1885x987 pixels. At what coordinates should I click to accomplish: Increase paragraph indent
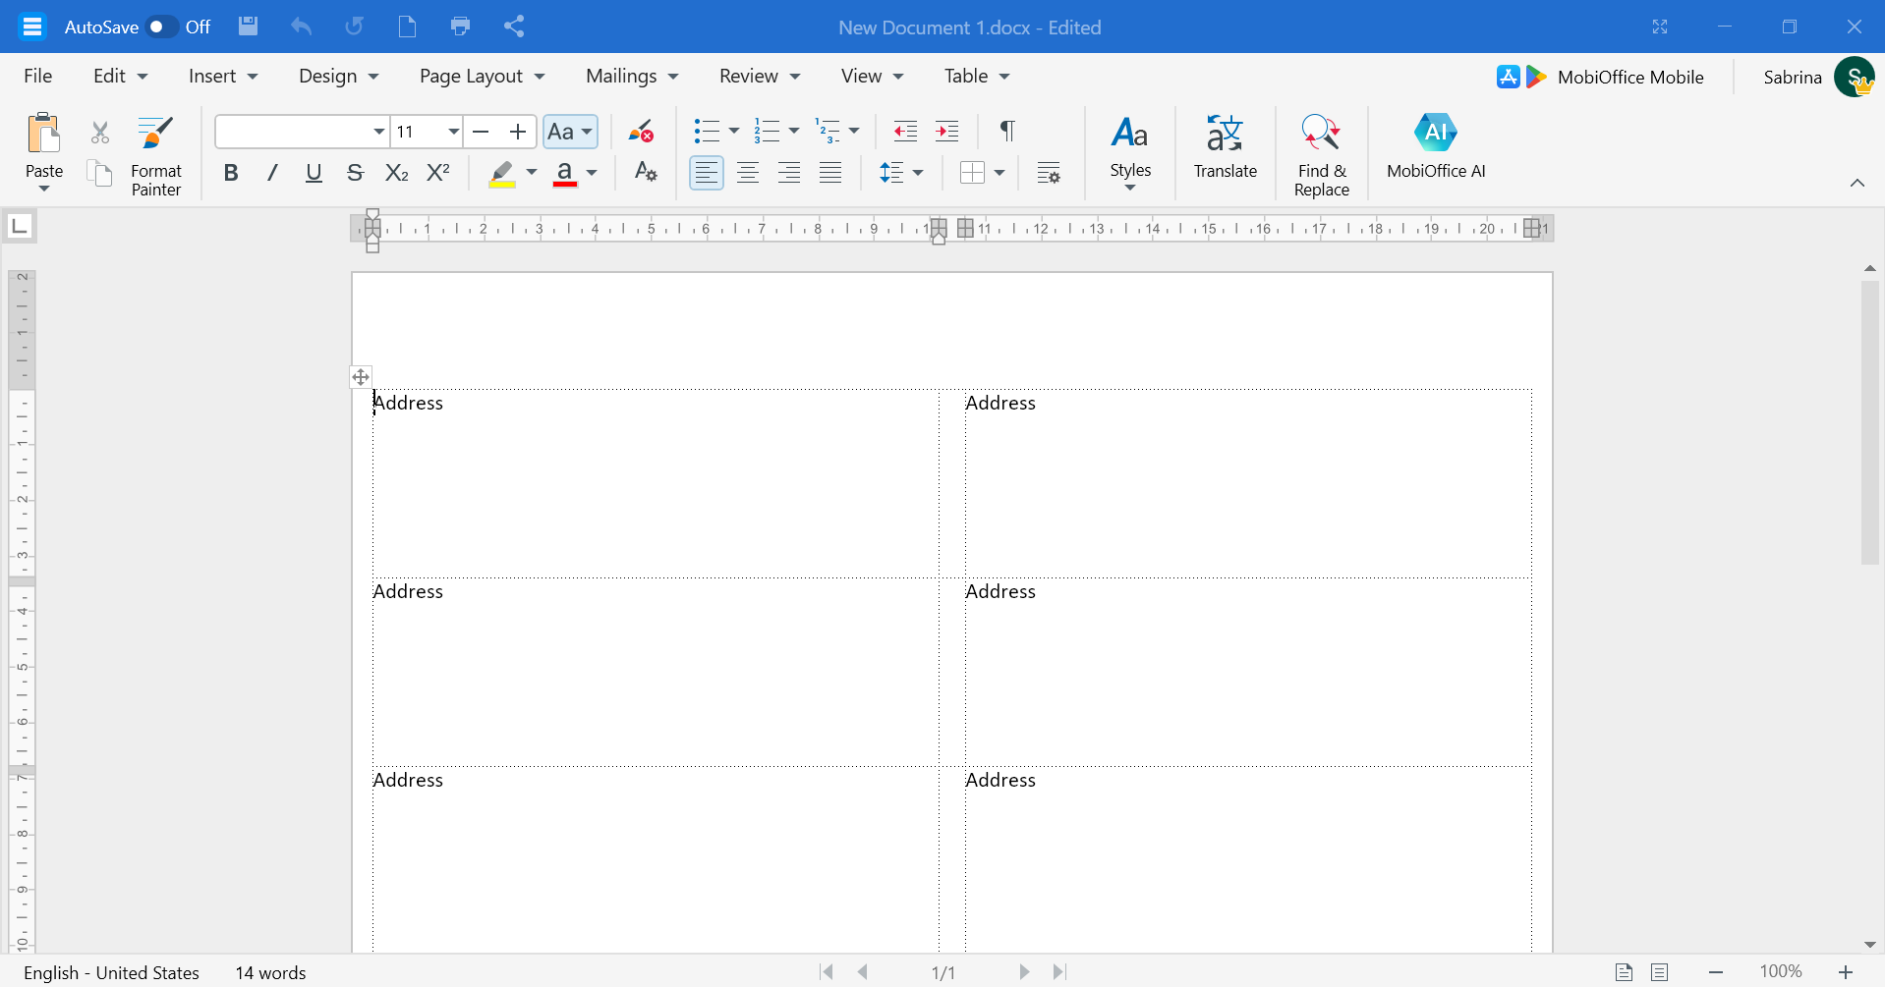947,132
